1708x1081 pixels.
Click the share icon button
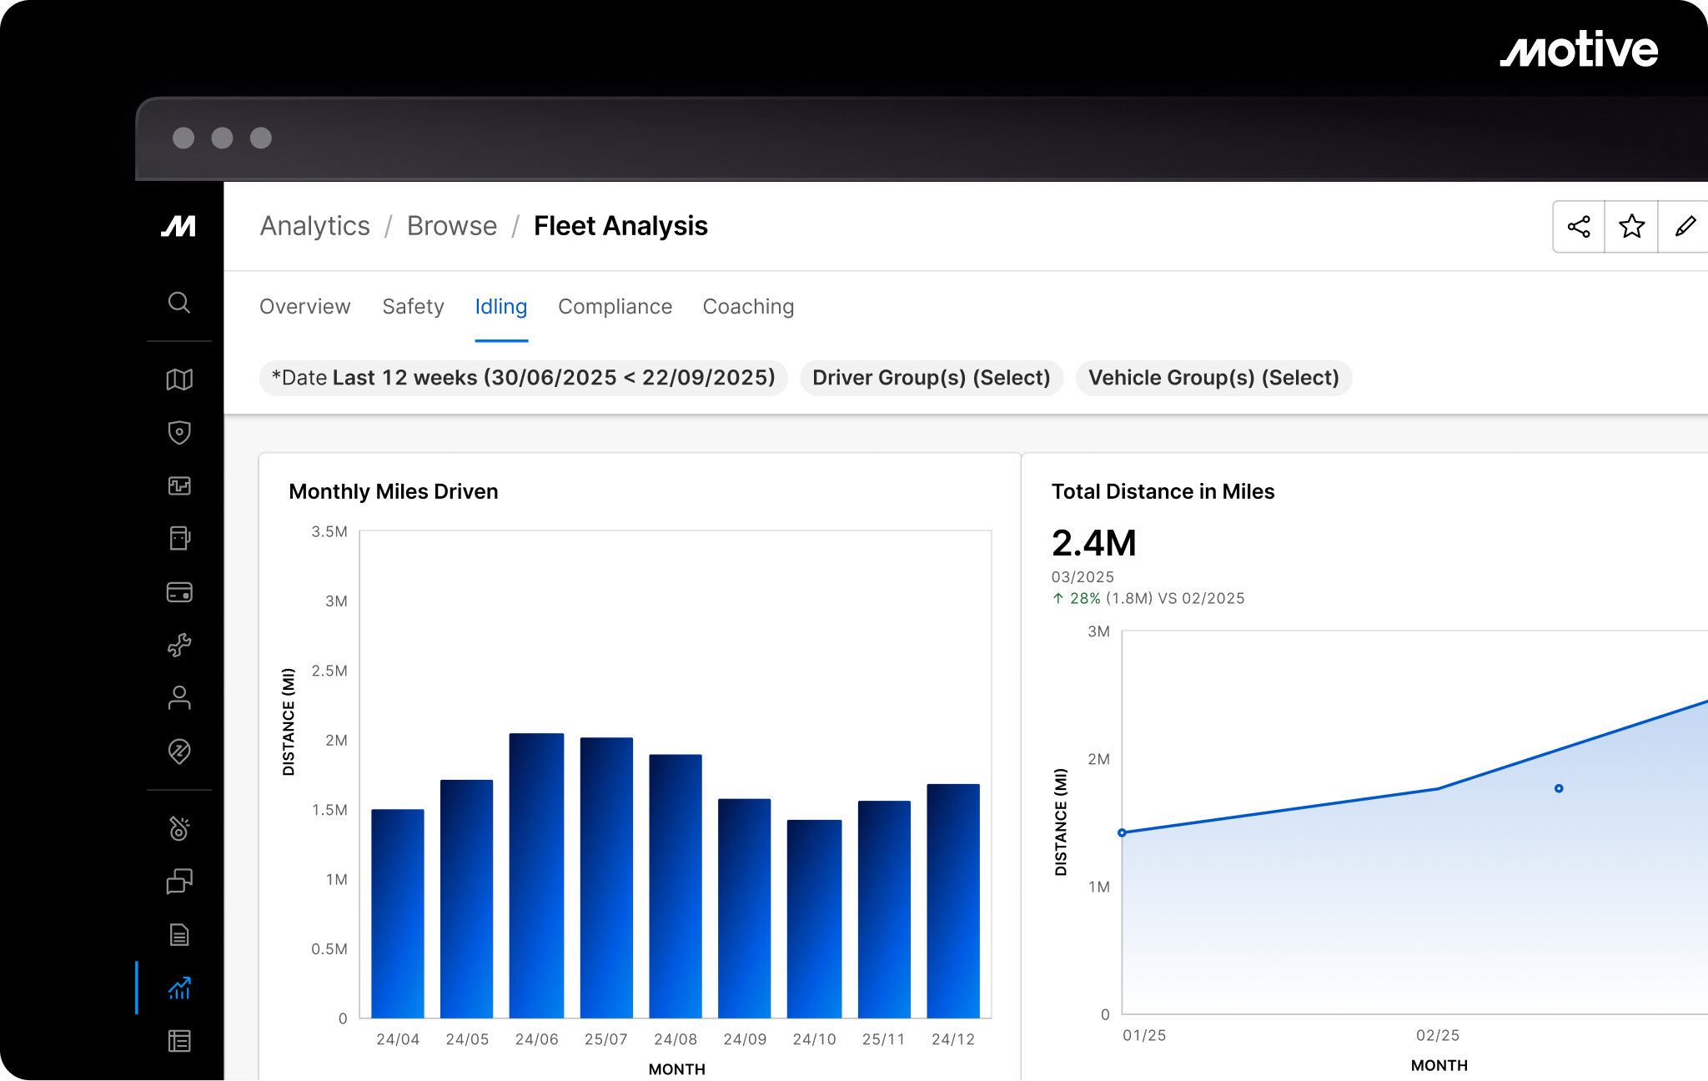[x=1579, y=226]
